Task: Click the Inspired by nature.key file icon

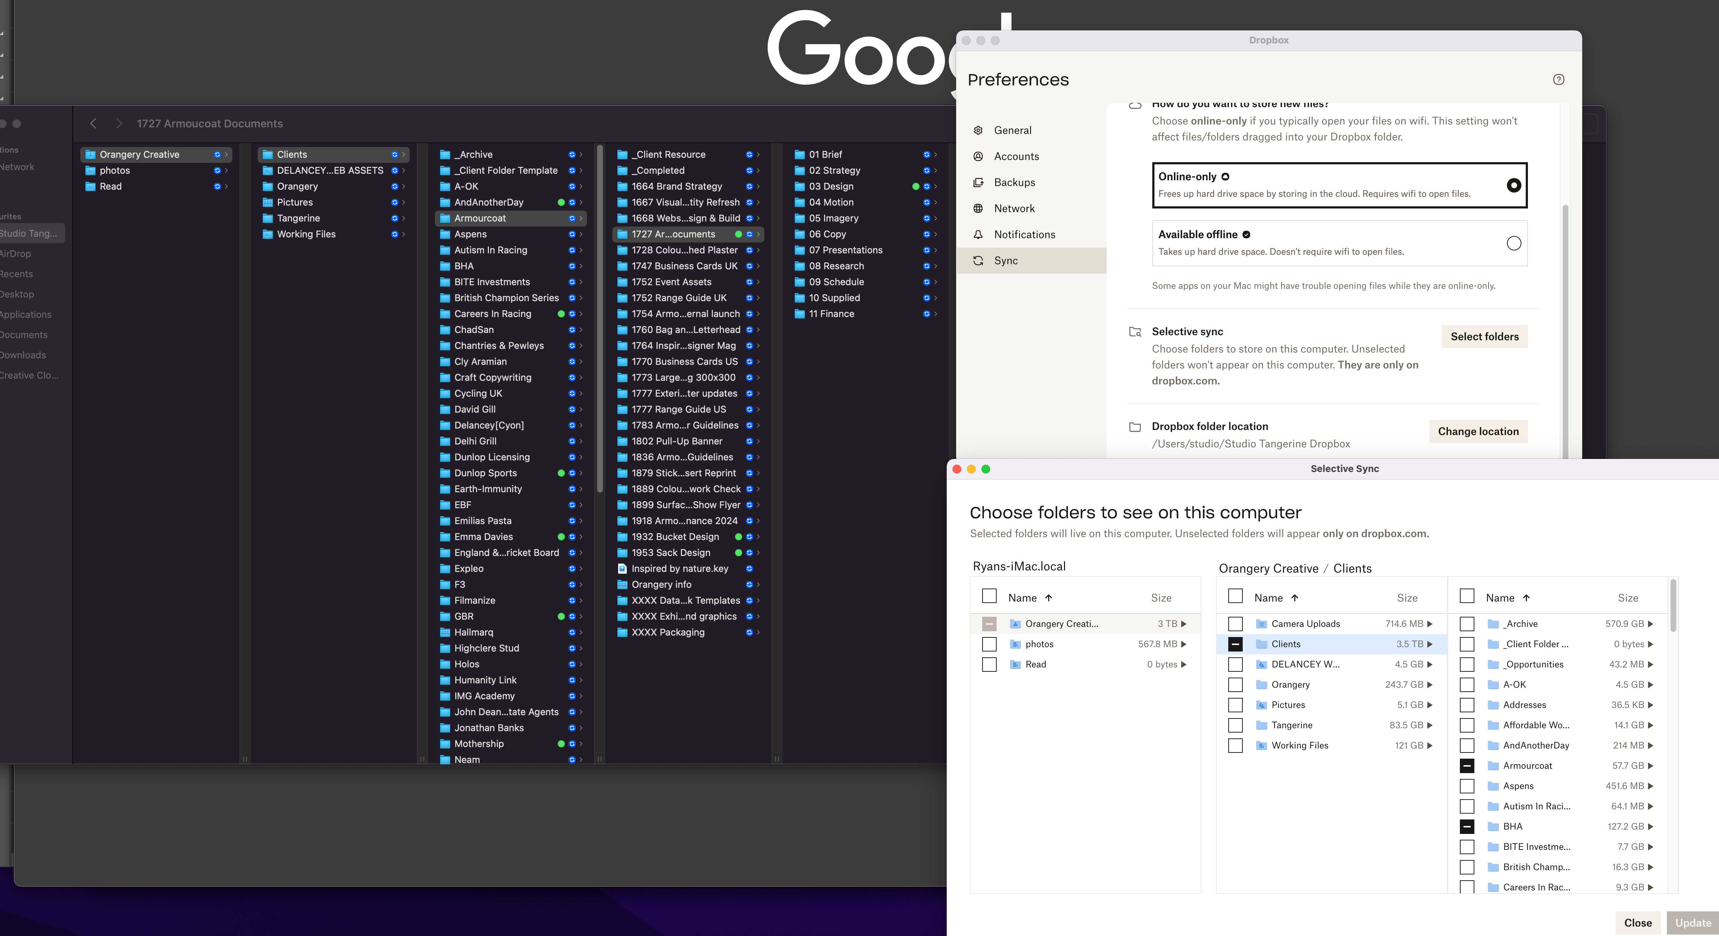Action: pyautogui.click(x=622, y=569)
